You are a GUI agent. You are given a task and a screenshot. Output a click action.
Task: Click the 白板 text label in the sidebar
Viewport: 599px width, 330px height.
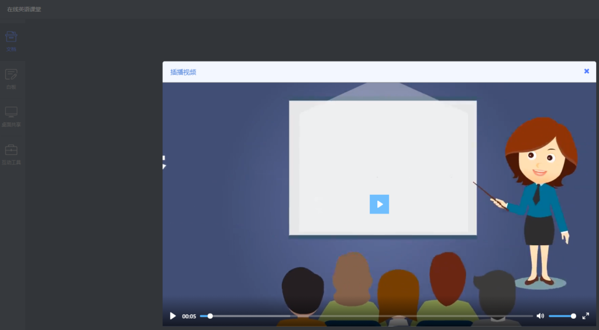(11, 87)
